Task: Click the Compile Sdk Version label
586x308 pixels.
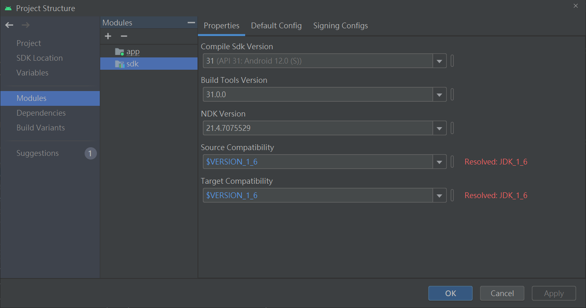Action: pos(237,47)
